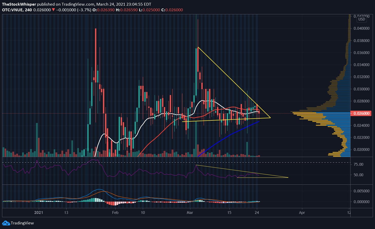Click the 0.028000 price axis label

(362, 101)
